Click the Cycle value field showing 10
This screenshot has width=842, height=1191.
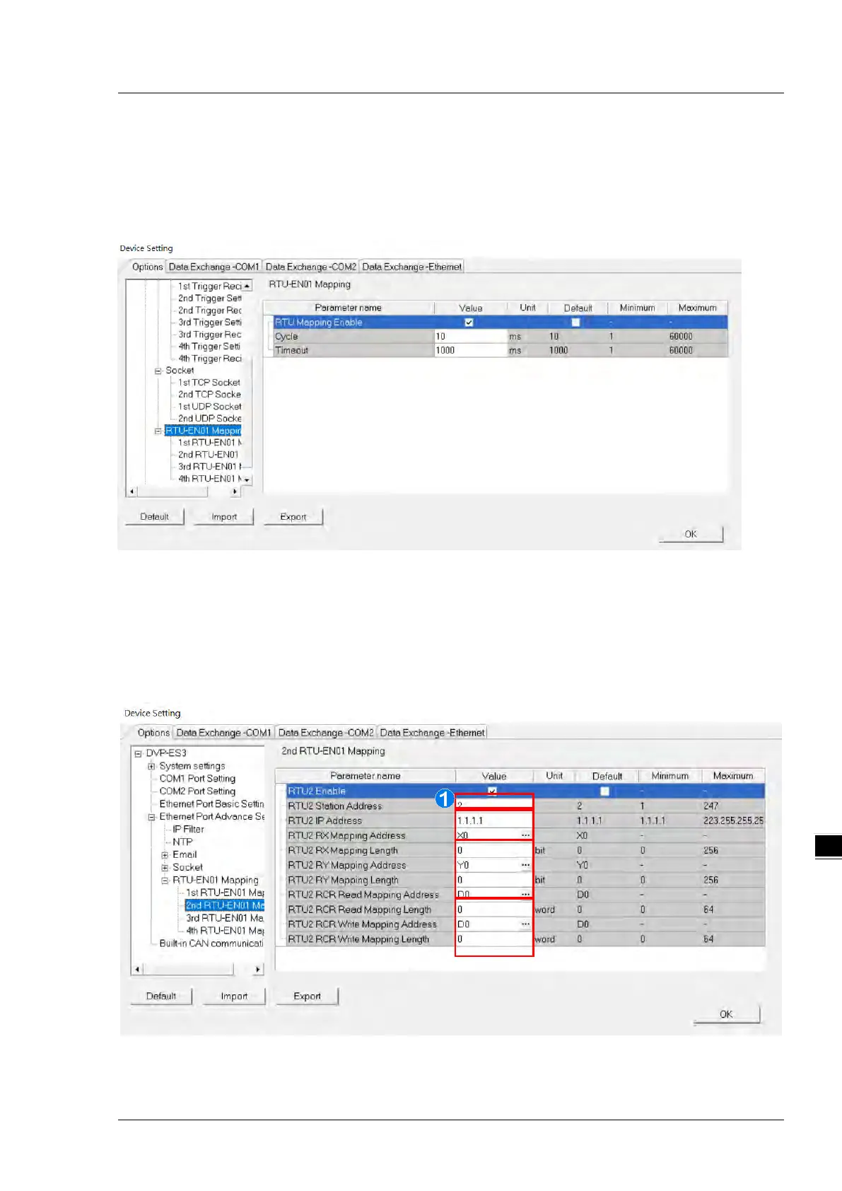471,337
